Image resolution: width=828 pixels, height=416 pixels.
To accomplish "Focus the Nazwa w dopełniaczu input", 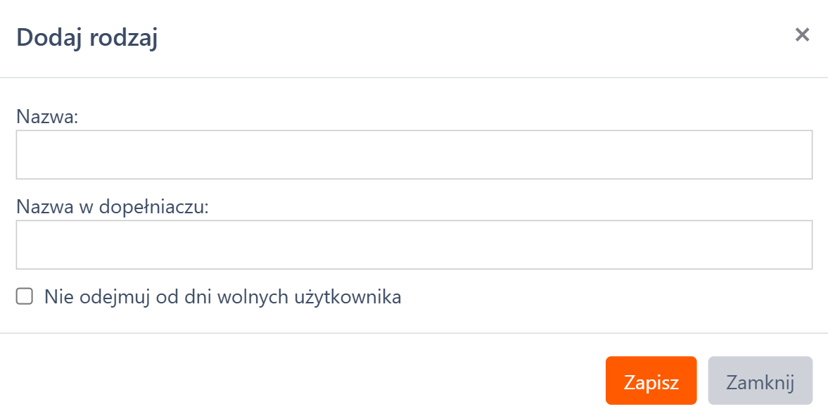I will pos(414,244).
